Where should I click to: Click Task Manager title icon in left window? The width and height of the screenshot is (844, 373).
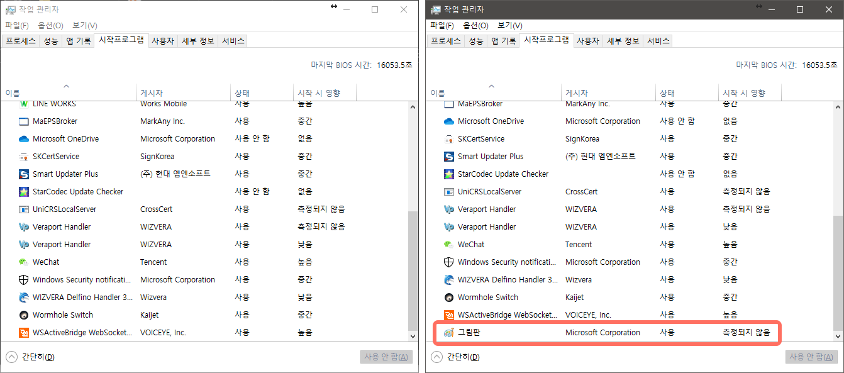pos(11,9)
